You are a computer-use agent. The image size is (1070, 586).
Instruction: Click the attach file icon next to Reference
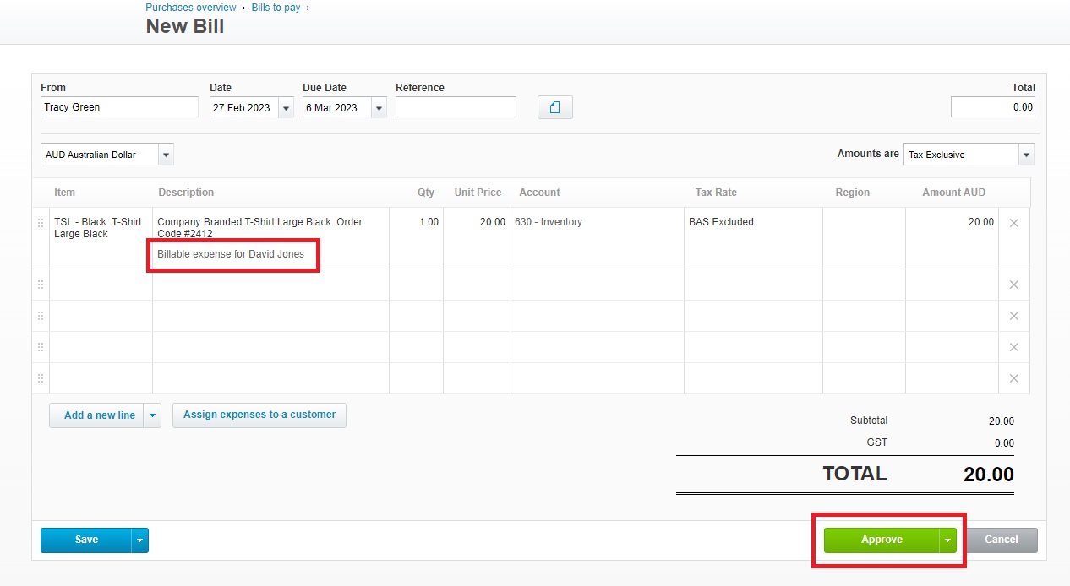point(555,107)
